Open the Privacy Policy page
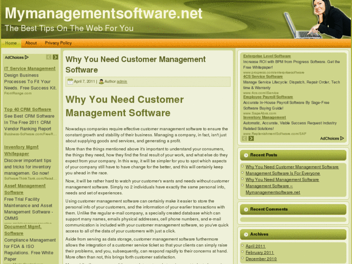352x264 pixels. coord(59,43)
